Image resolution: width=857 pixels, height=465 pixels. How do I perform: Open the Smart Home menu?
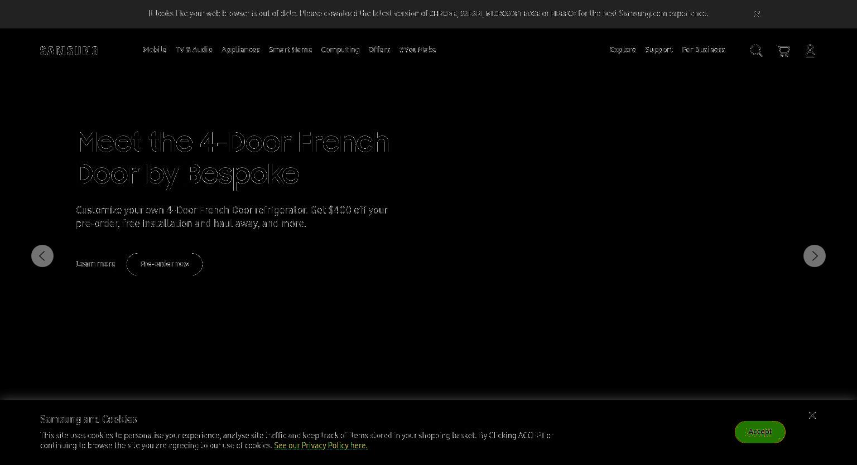[290, 50]
